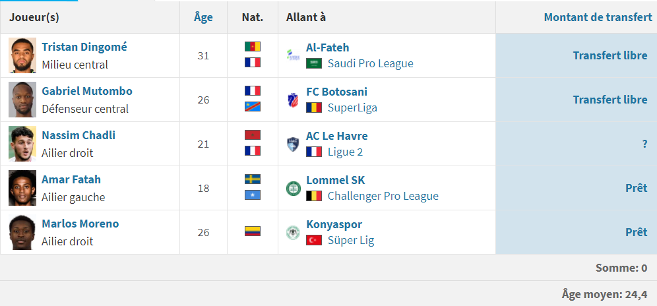This screenshot has width=657, height=306.
Task: Click the Belgian flag beside Challenger Pro League
Action: pos(314,196)
